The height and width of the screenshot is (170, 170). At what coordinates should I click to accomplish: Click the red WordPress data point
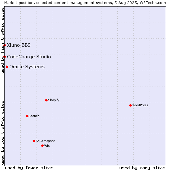(x=130, y=105)
